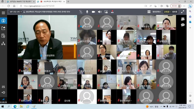
Task: Open the Windows Start menu
Action: 3,106
